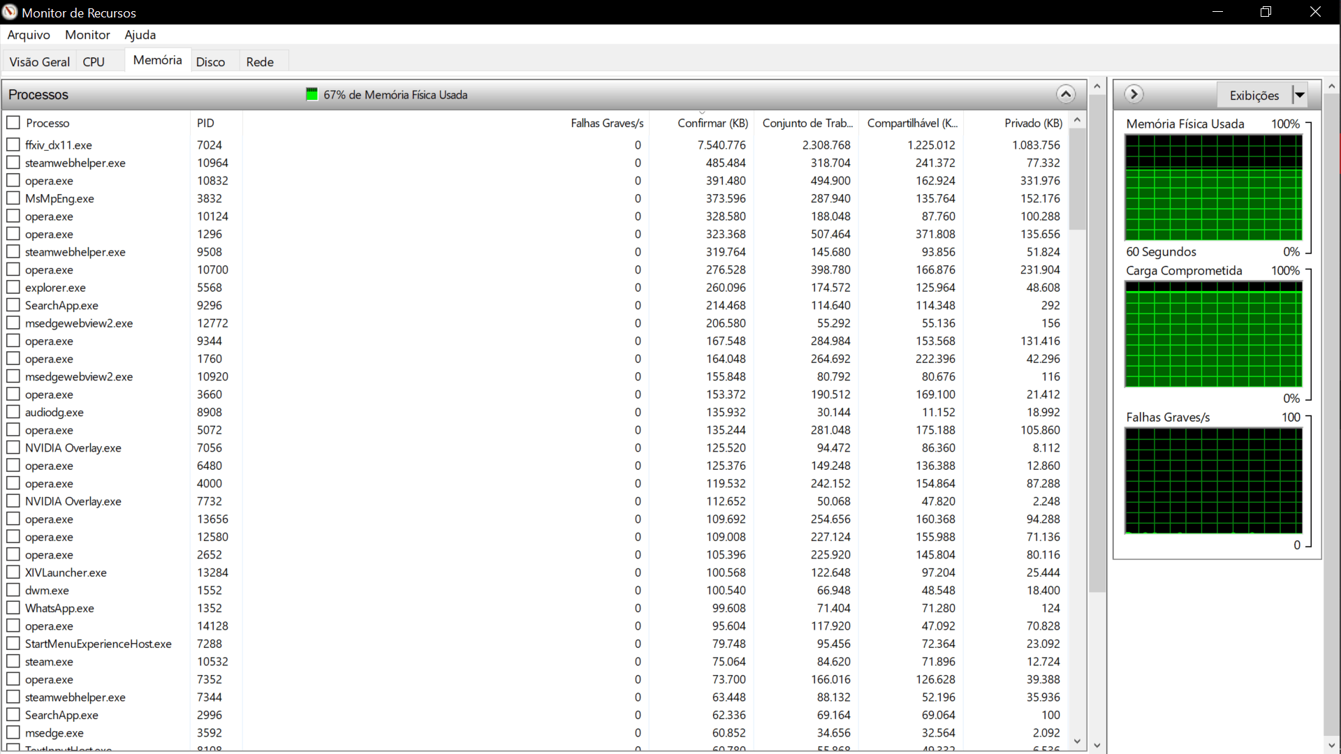Click the process list scrollbar thumb
Viewport: 1341px width, 754px height.
pos(1078,180)
